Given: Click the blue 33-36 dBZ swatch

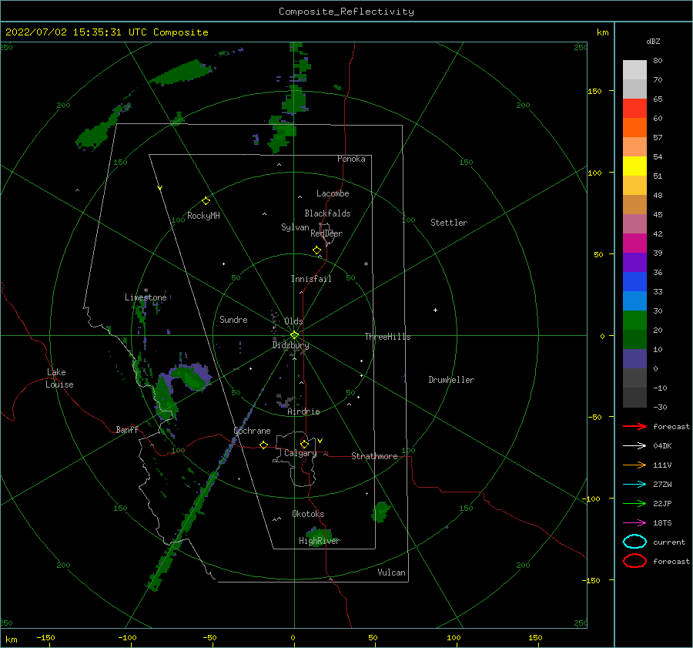Looking at the screenshot, I should pyautogui.click(x=634, y=281).
